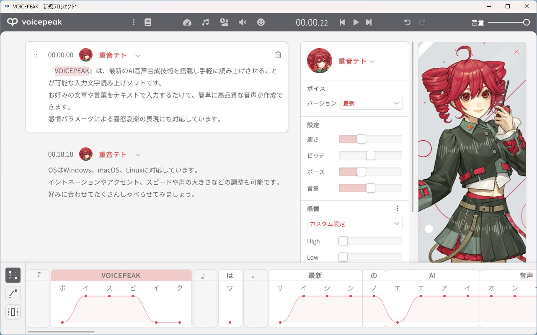Undo the last action
This screenshot has width=537, height=335.
407,22
